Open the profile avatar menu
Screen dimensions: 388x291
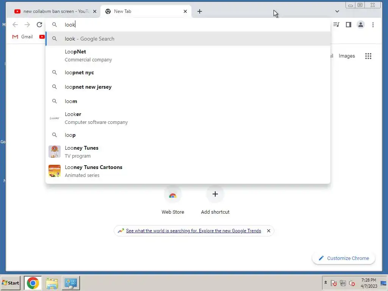[361, 25]
